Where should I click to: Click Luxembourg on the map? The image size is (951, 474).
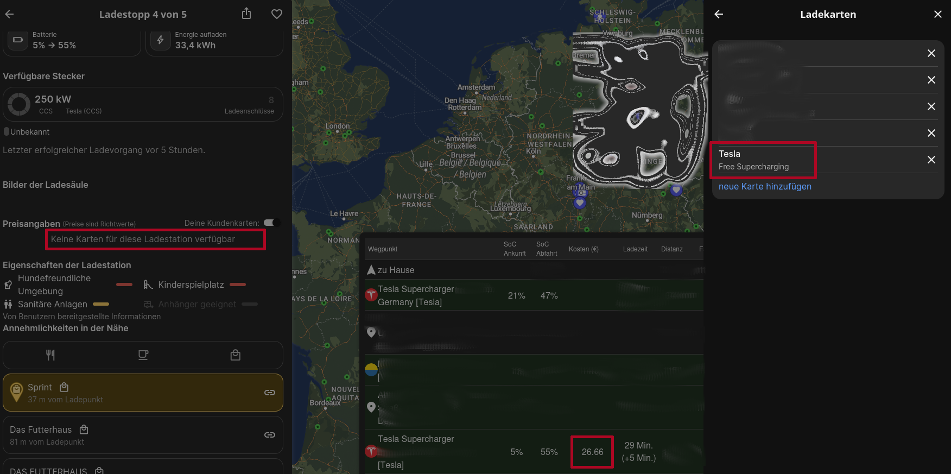(510, 208)
